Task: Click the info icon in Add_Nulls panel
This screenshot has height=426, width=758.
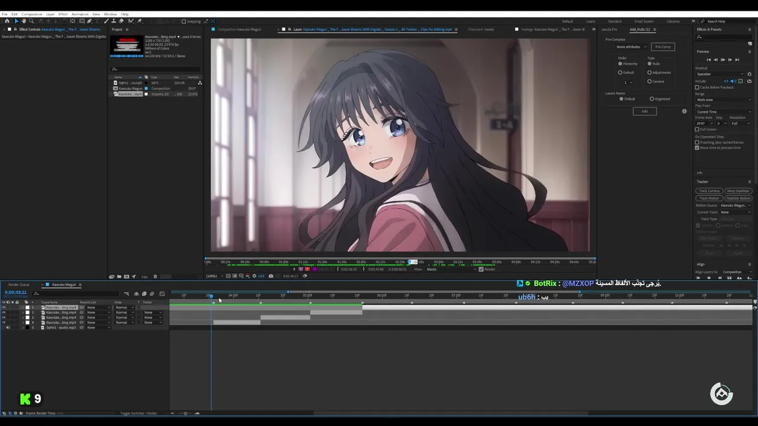Action: [685, 111]
